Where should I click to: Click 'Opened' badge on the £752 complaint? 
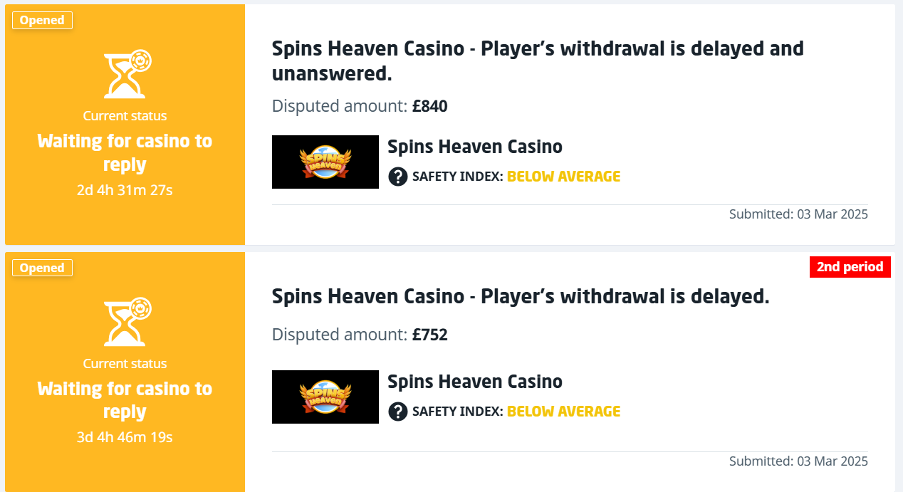click(x=42, y=268)
